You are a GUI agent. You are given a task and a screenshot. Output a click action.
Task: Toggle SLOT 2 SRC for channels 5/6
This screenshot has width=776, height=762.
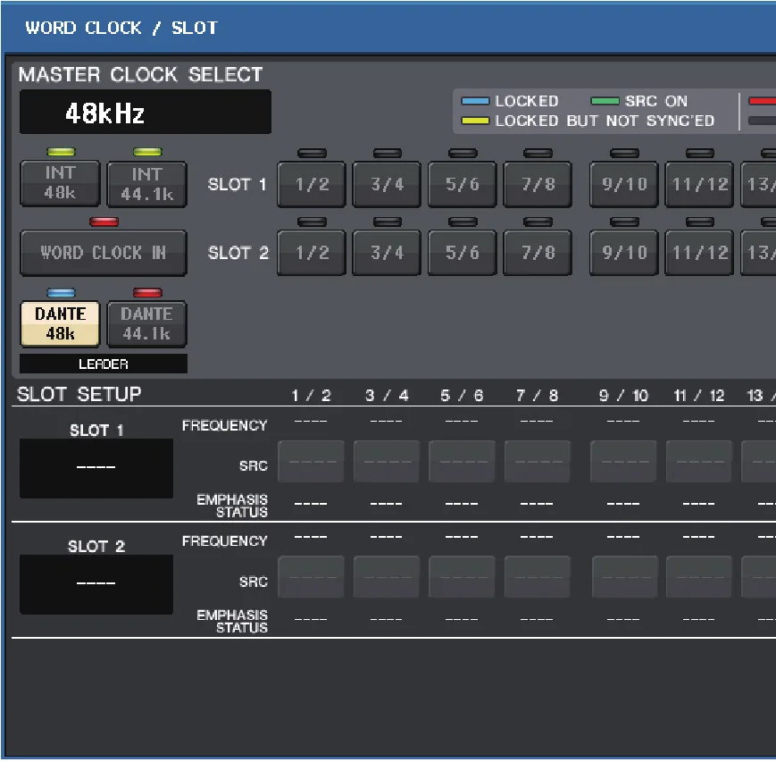(462, 577)
